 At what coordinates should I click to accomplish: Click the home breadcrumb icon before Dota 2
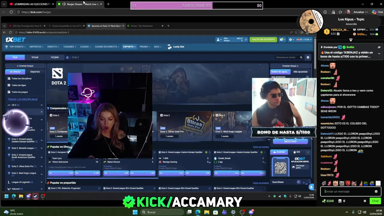point(67,57)
